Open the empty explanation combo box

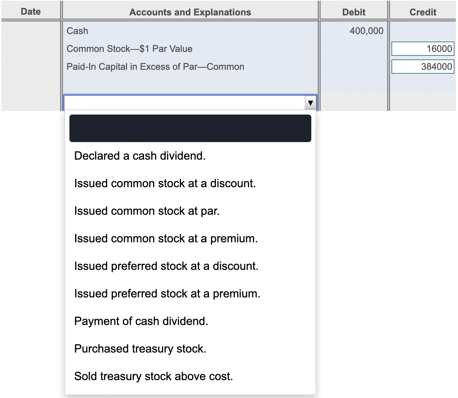click(185, 103)
